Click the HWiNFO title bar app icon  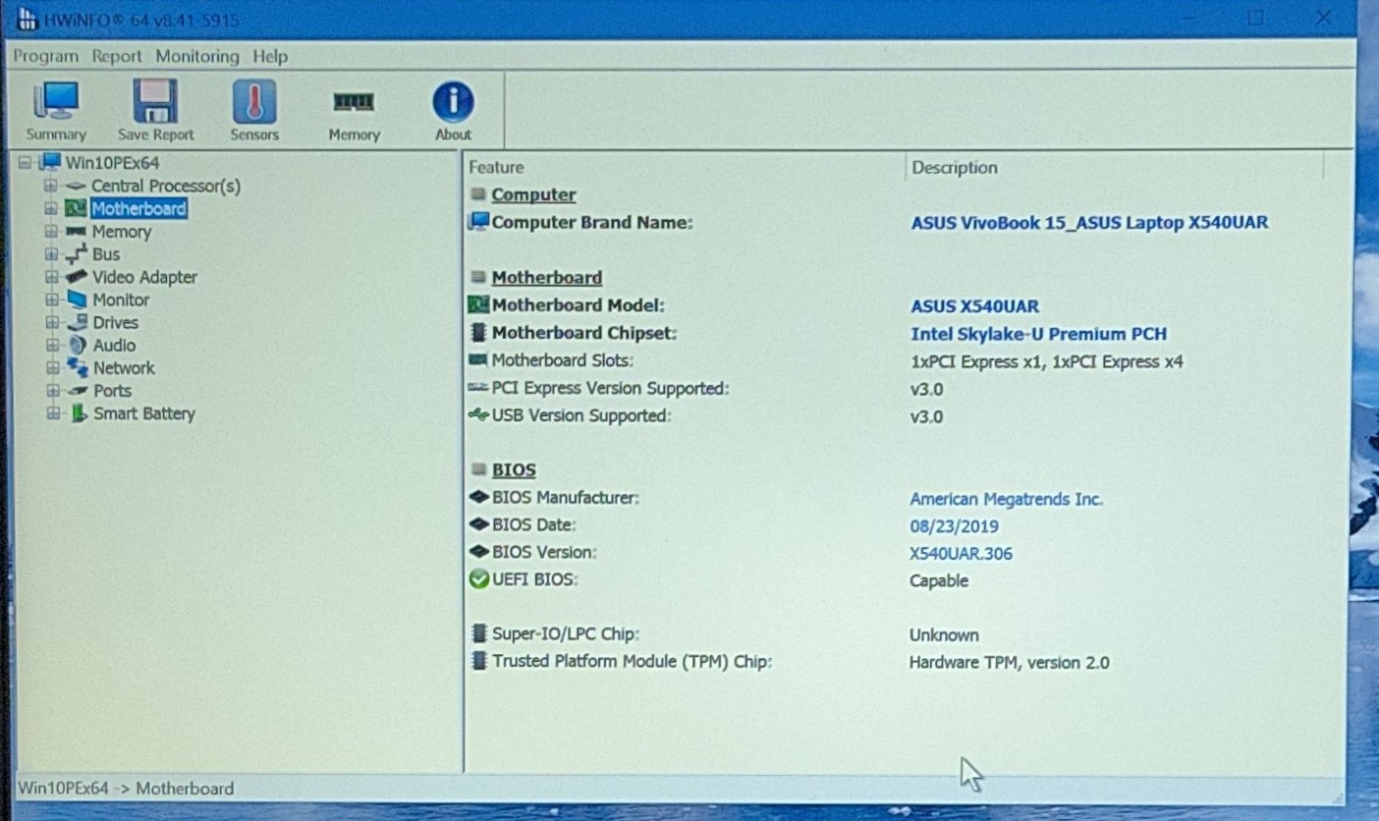tap(28, 19)
